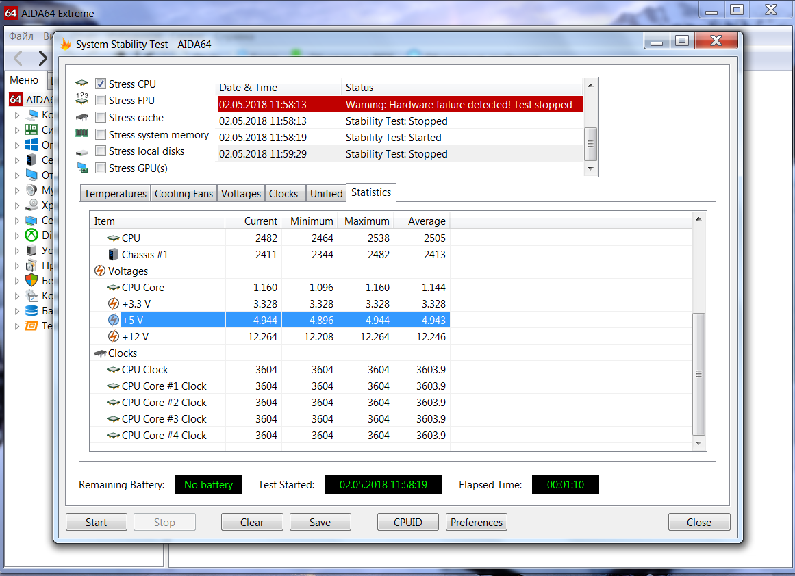This screenshot has height=576, width=795.
Task: Click the +3.3 V voltage icon
Action: tap(114, 303)
